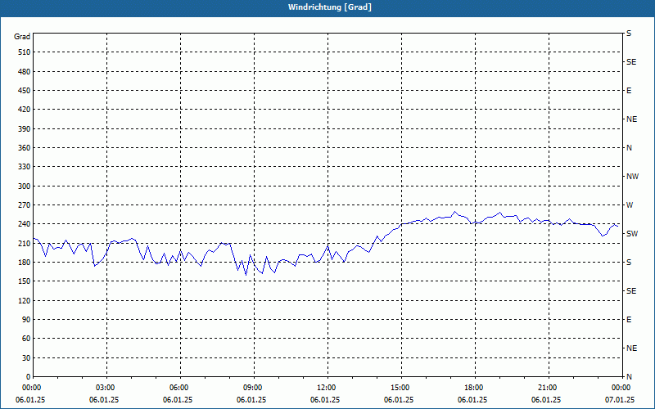Click the W compass direction label

click(630, 205)
